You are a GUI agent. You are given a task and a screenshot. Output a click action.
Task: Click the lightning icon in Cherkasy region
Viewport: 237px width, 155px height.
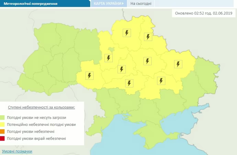121,69
